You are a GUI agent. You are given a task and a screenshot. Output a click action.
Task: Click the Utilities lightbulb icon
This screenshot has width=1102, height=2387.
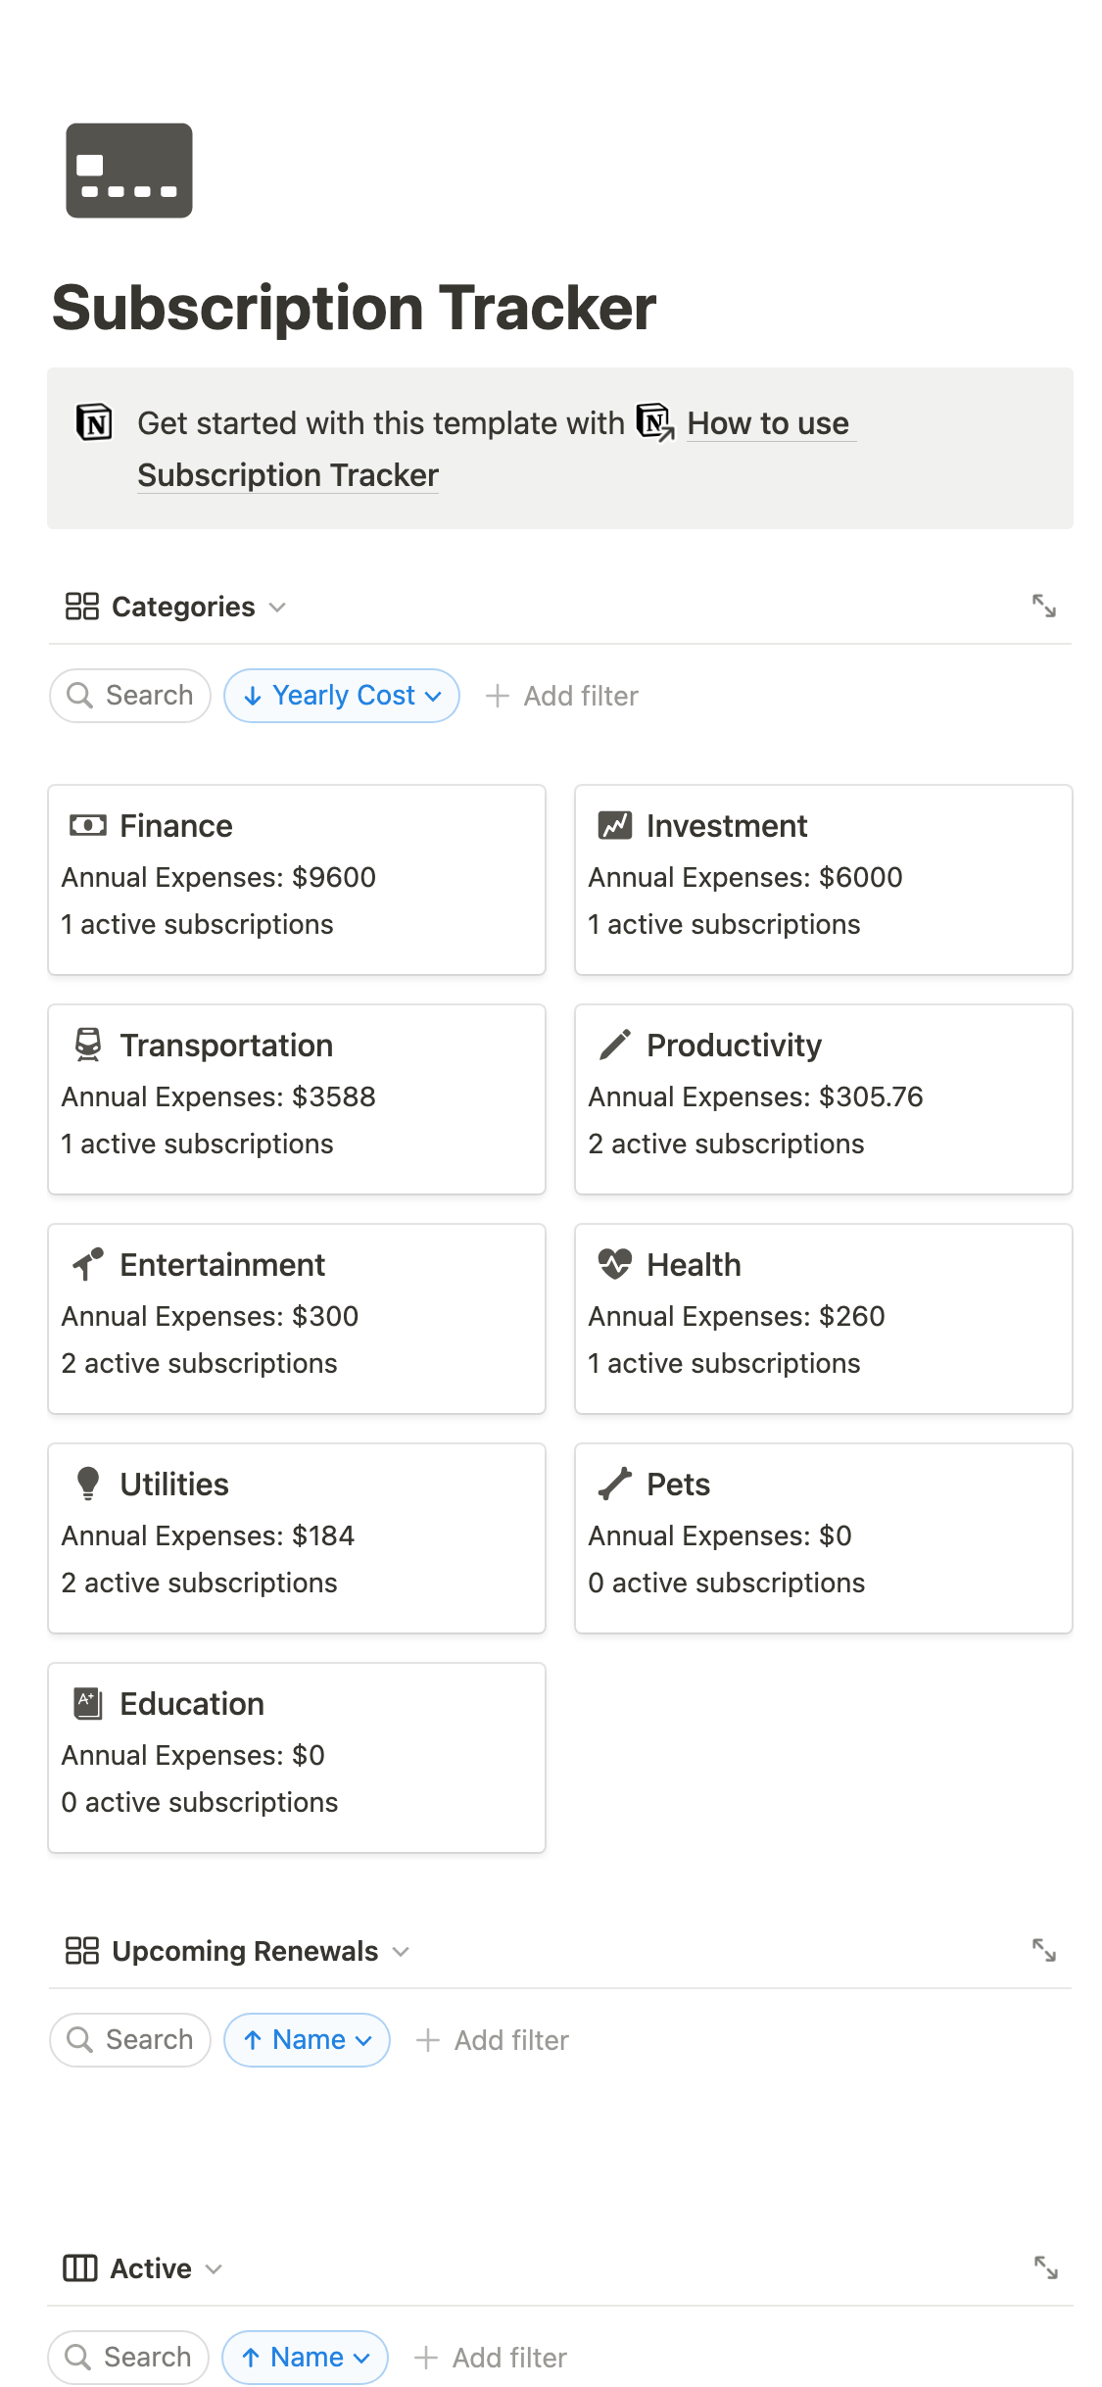[88, 1484]
